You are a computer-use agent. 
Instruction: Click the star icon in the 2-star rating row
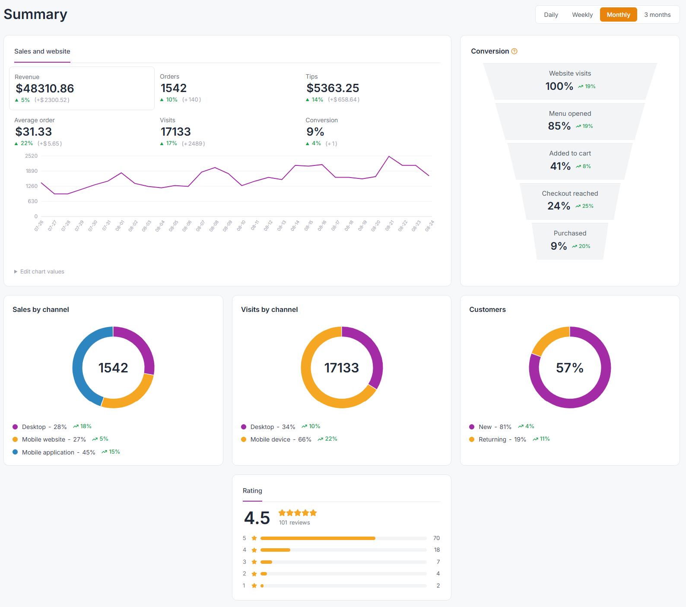coord(254,574)
